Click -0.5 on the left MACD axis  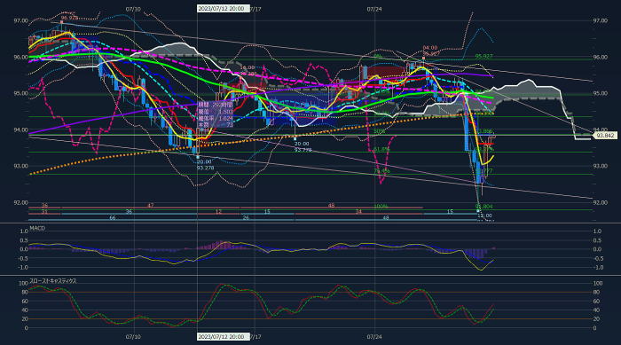[x=23, y=259]
